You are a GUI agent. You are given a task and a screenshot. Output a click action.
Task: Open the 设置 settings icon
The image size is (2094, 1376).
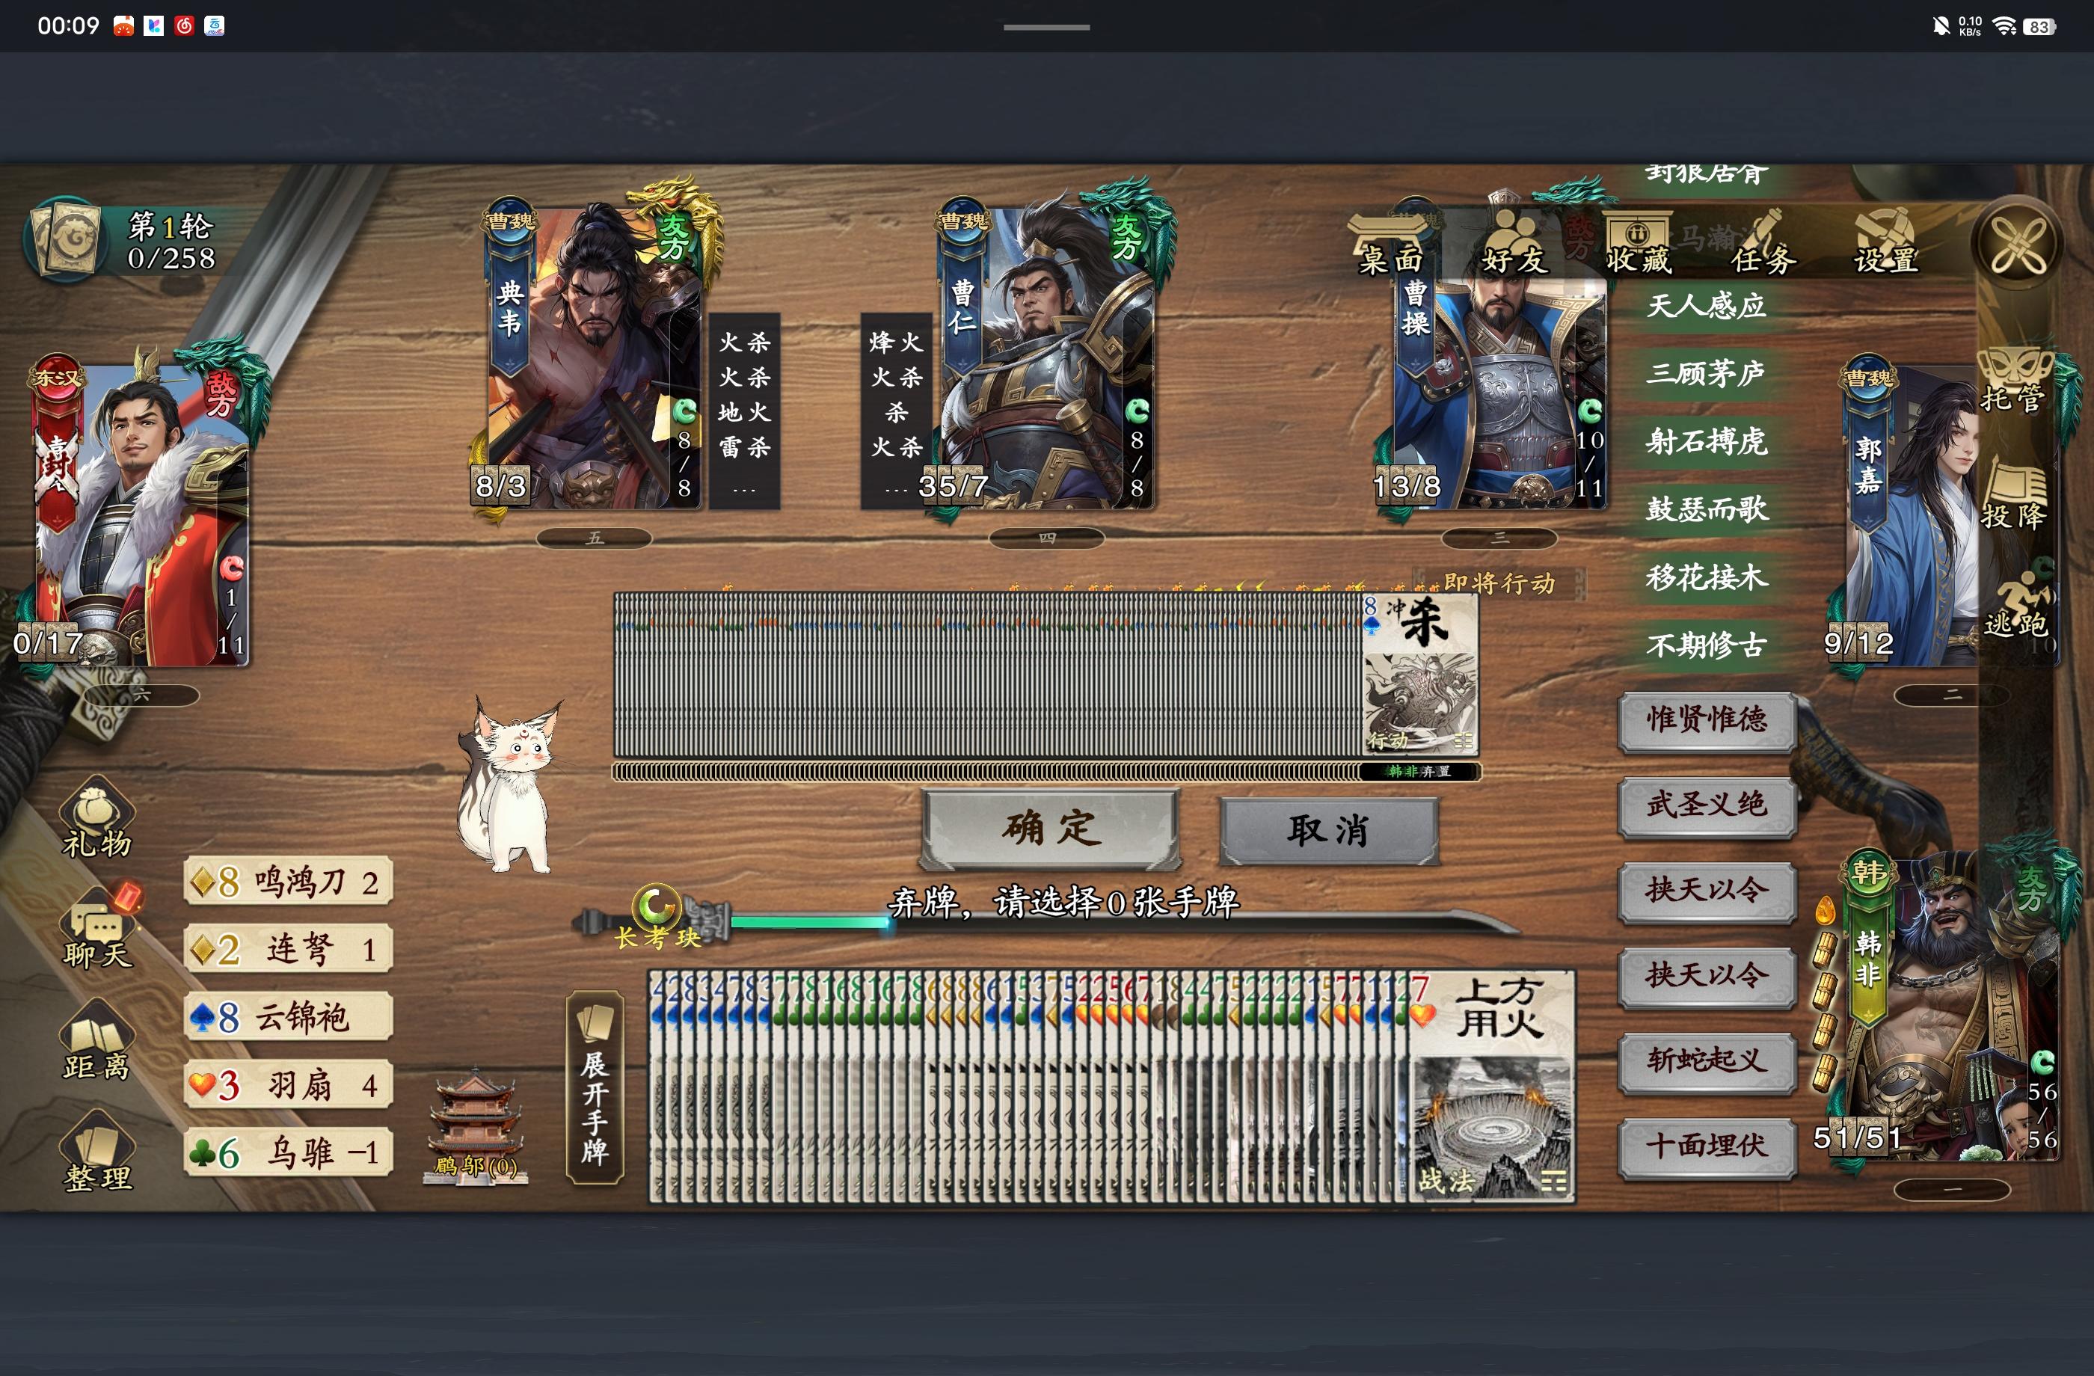pos(1885,244)
